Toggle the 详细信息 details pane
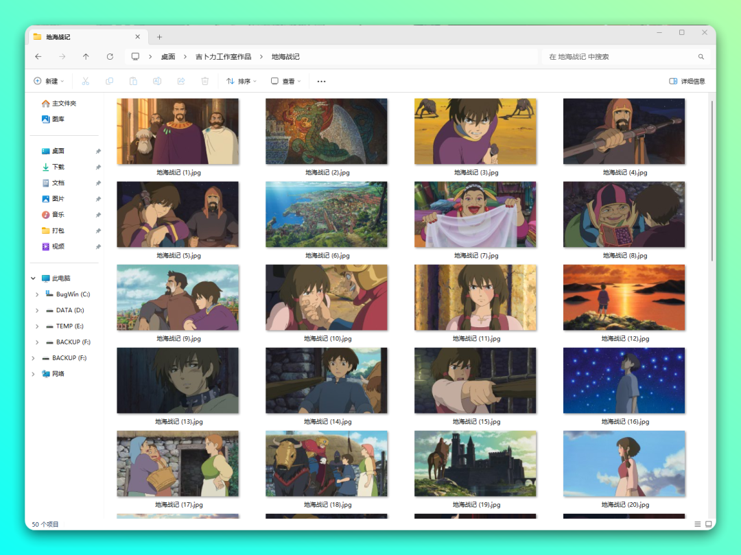 point(687,81)
